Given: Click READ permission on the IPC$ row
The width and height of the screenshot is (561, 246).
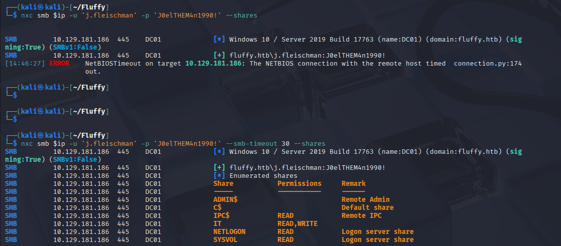Looking at the screenshot, I should tap(286, 215).
